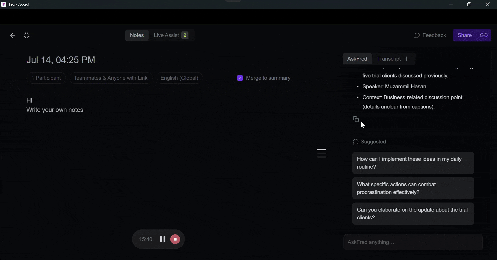
Task: Switch to the Notes tab
Action: pyautogui.click(x=137, y=35)
